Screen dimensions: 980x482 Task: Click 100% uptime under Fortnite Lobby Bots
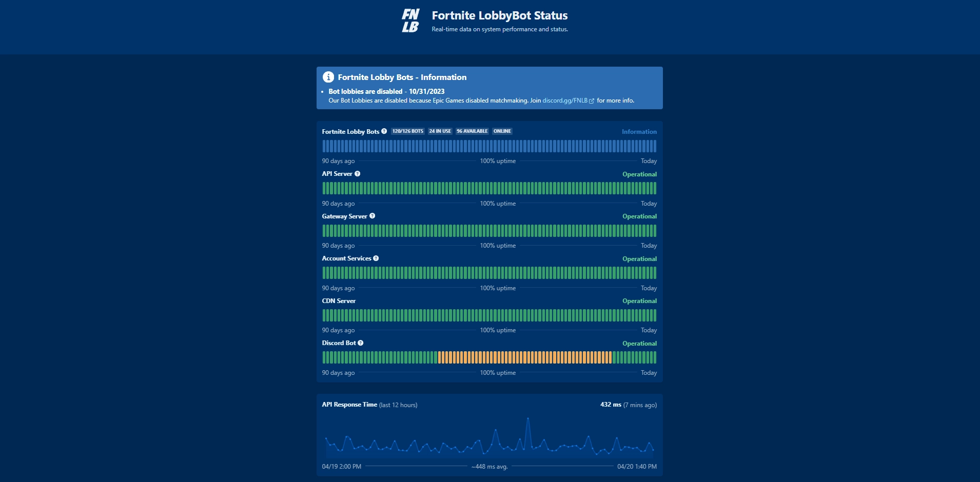point(498,161)
